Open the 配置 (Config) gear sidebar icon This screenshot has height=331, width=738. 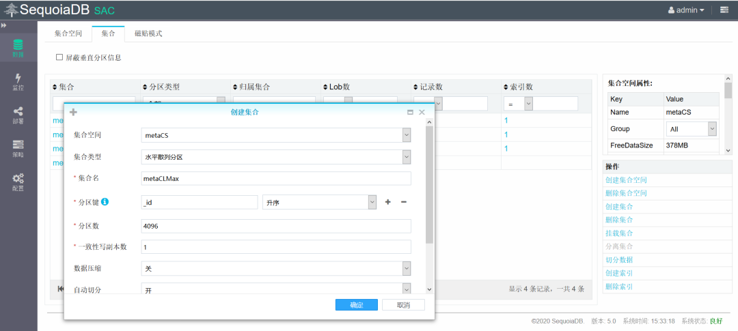pyautogui.click(x=18, y=182)
